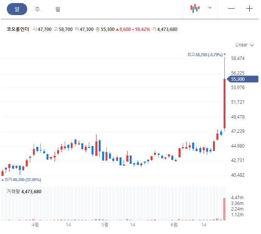Select the 일 (daily) chart tab
The height and width of the screenshot is (234, 261).
[17, 9]
